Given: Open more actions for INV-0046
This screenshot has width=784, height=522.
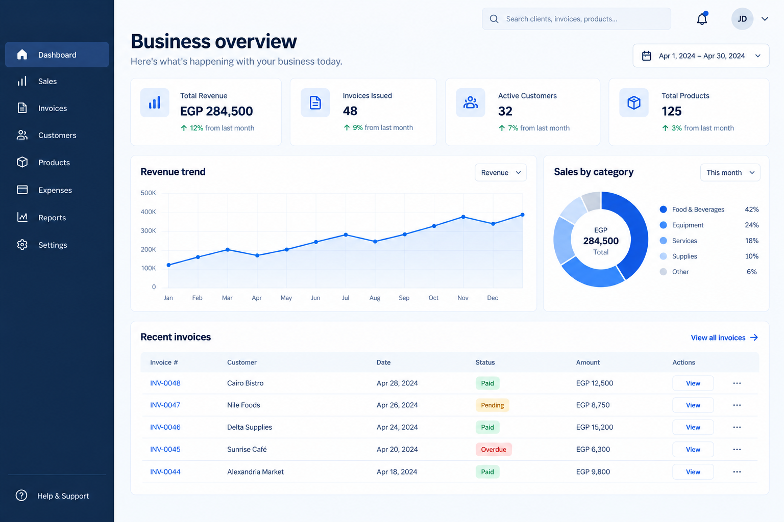Looking at the screenshot, I should pos(737,427).
